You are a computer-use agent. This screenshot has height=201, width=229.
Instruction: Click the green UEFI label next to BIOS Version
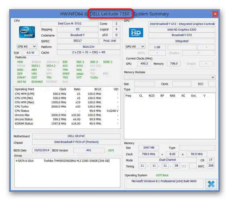pos(111,150)
